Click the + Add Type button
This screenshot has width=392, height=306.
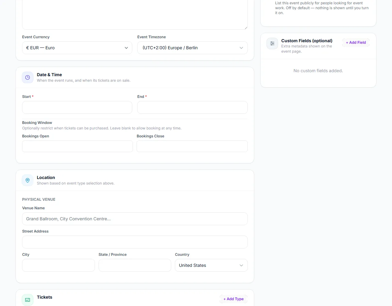[233, 299]
